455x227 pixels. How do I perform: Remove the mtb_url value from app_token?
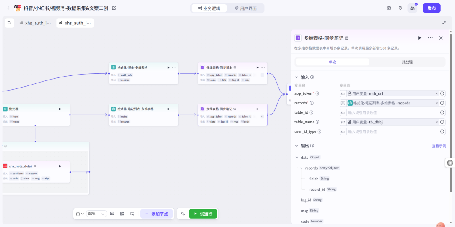pos(437,93)
